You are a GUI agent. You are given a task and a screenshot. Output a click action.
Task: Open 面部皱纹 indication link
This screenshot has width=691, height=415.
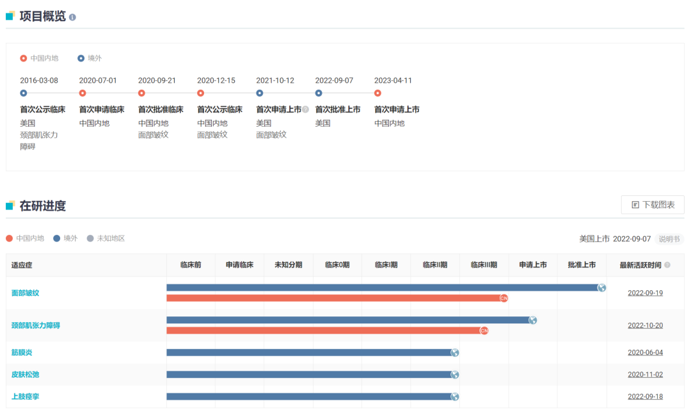click(26, 293)
